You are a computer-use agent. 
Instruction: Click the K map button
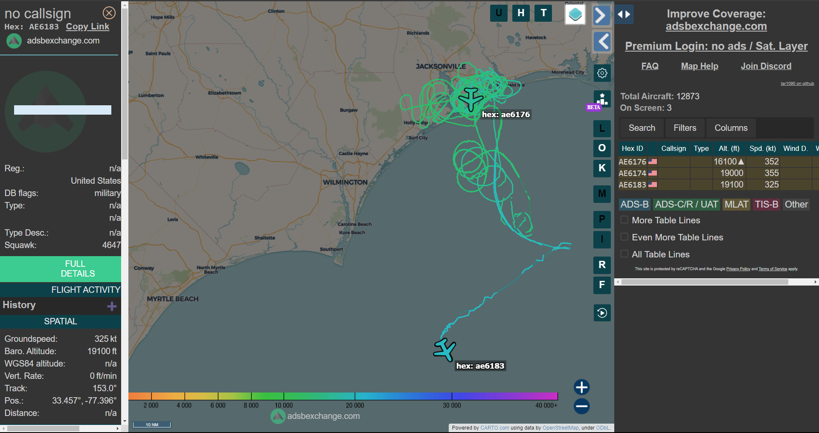(602, 168)
